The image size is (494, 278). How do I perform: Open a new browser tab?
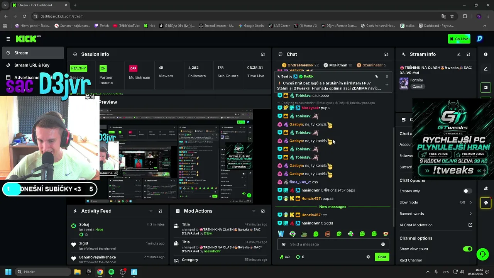(x=75, y=5)
